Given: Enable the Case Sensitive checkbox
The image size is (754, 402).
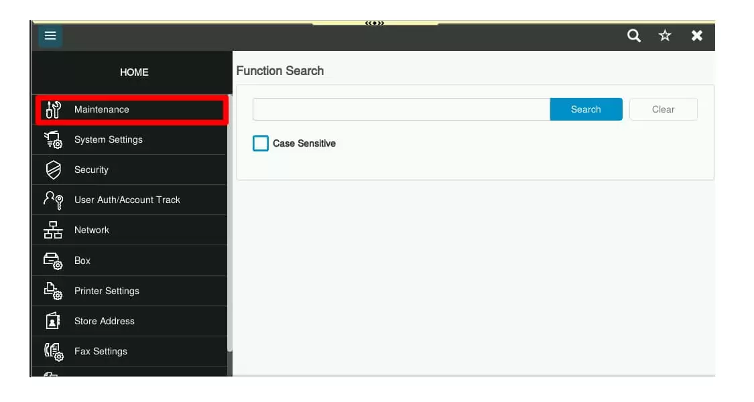Looking at the screenshot, I should click(261, 143).
